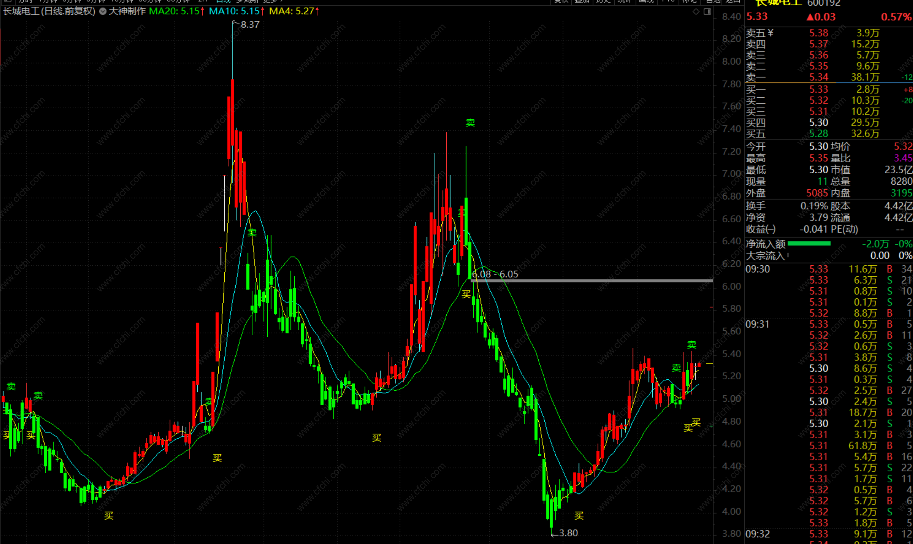Click the indicator dropdown arrow beside 长城电工 title

(103, 11)
